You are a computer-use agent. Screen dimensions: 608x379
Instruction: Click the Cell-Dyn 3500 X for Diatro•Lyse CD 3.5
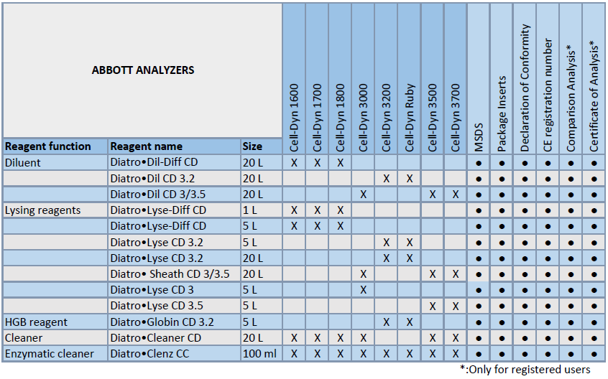point(433,307)
